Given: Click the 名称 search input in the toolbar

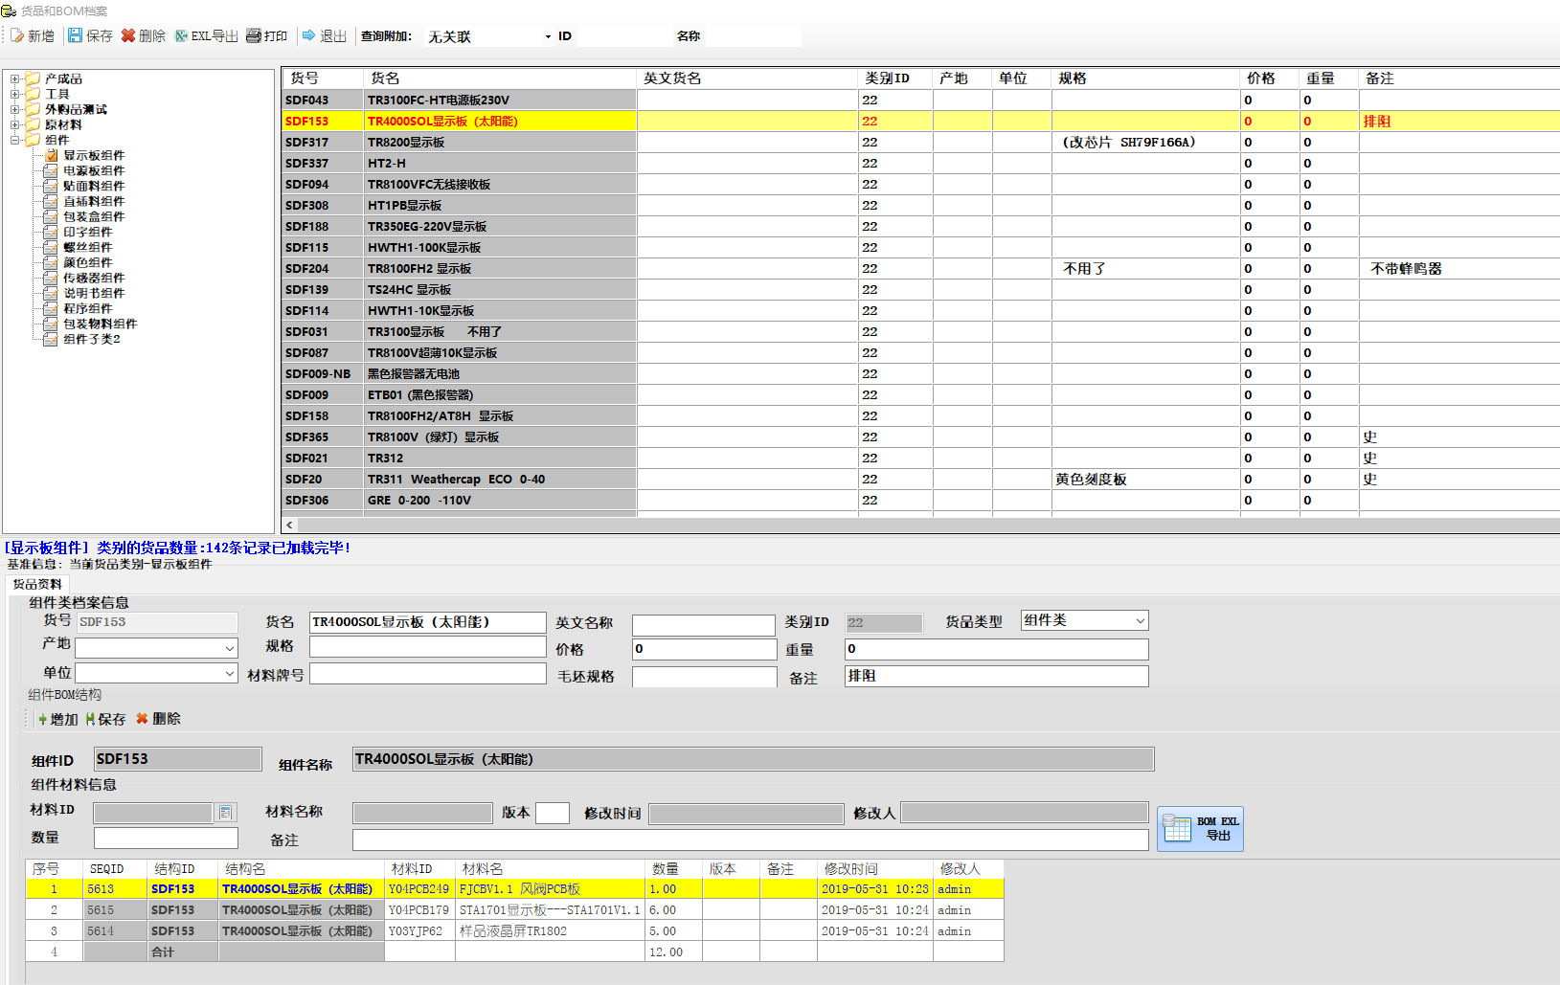Looking at the screenshot, I should click(x=753, y=36).
